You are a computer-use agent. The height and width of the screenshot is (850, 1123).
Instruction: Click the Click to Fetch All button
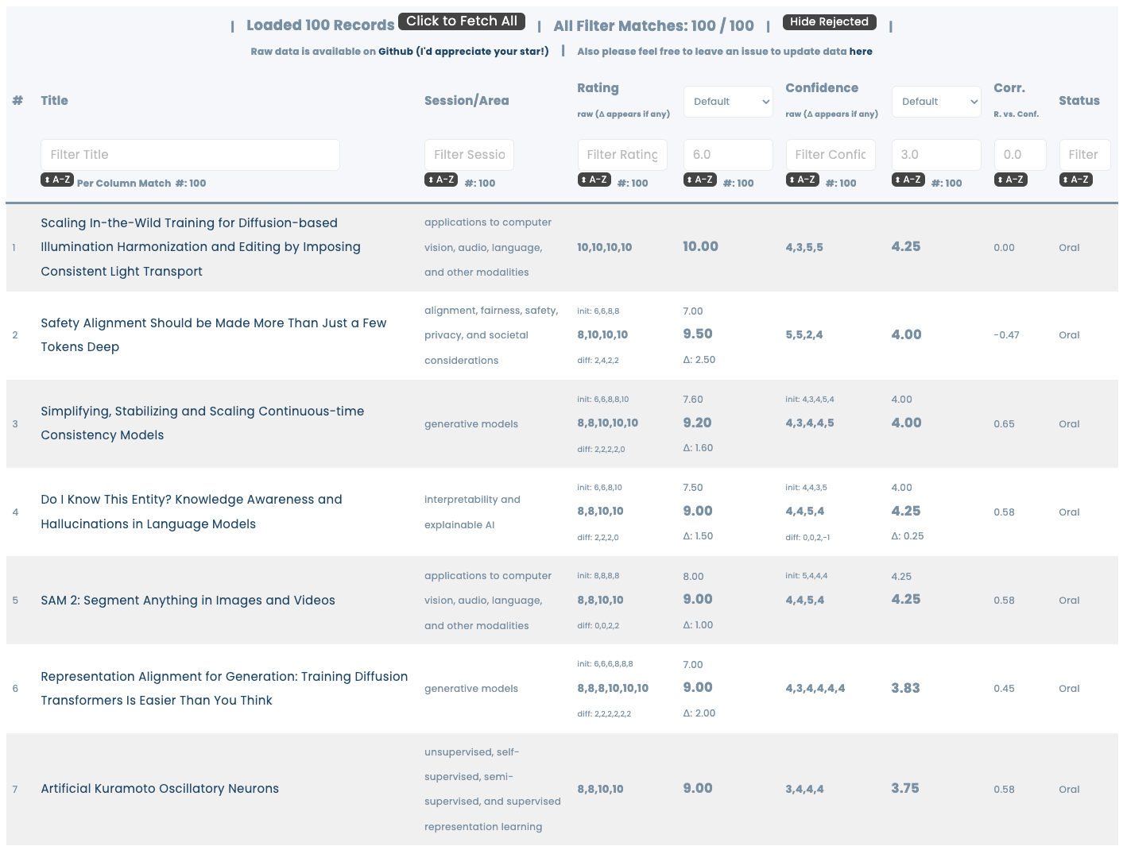click(462, 21)
